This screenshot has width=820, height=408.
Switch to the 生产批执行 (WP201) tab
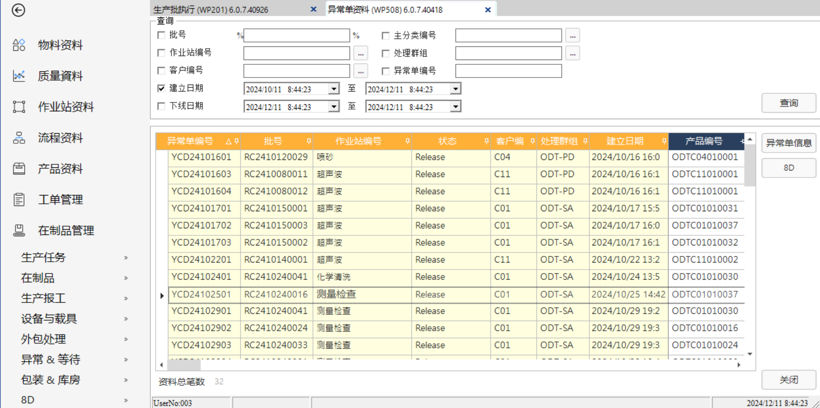pos(211,10)
